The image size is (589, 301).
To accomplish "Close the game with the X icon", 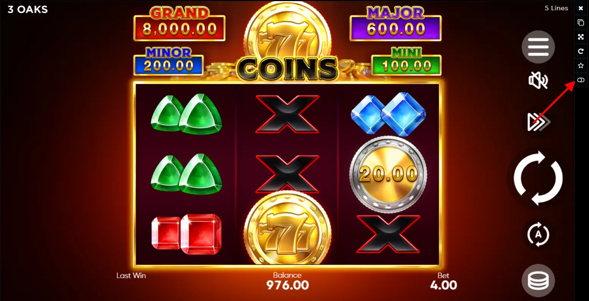I will click(581, 8).
